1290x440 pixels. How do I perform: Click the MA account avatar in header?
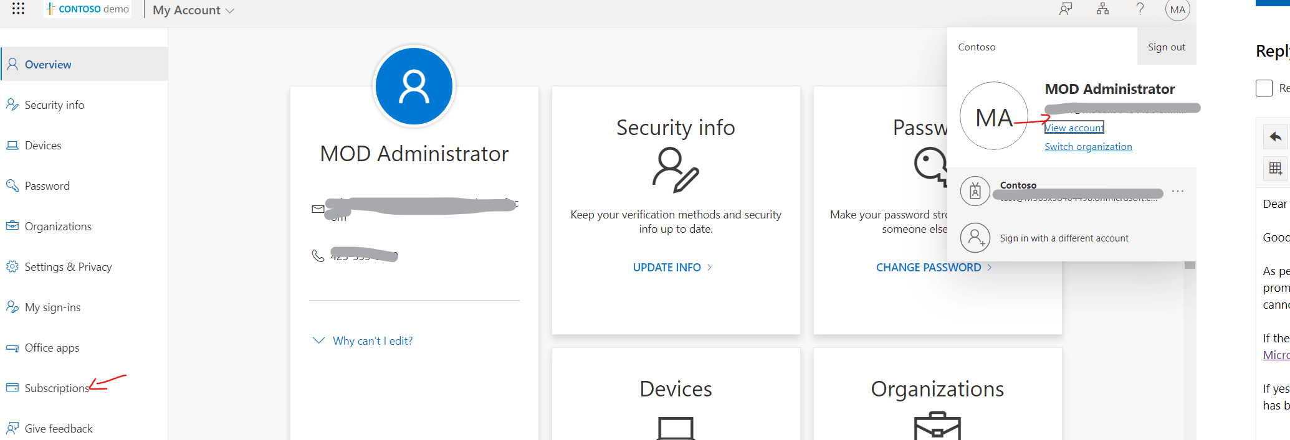pos(1177,9)
